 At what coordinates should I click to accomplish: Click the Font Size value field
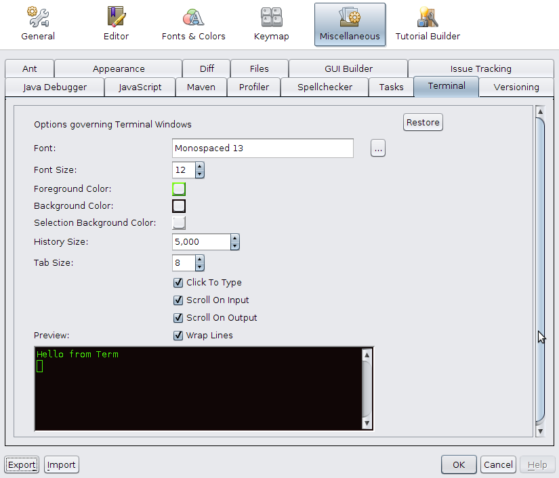pos(184,170)
